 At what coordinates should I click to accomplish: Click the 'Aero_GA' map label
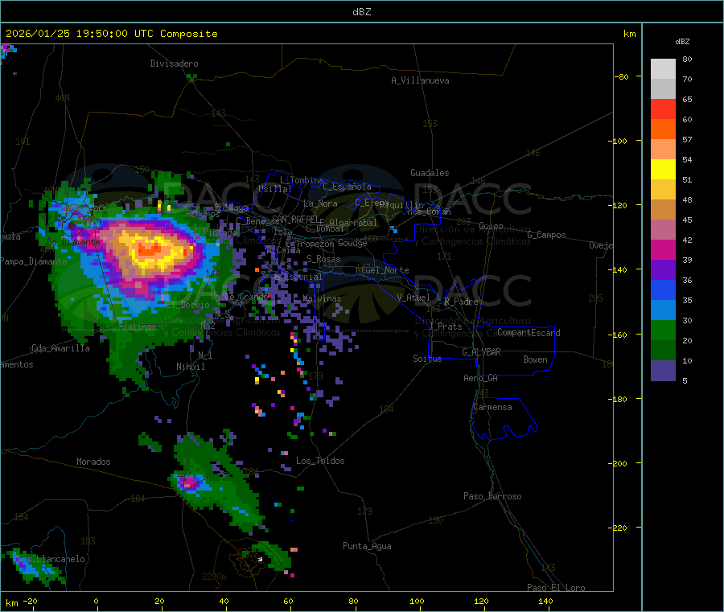(x=481, y=378)
